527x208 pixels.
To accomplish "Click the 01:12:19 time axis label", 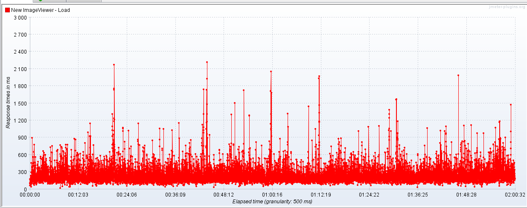I will pyautogui.click(x=321, y=195).
